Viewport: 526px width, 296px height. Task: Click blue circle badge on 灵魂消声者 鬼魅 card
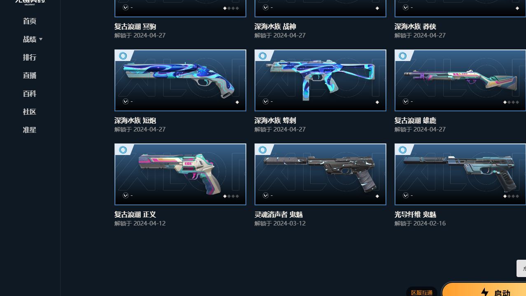(263, 150)
